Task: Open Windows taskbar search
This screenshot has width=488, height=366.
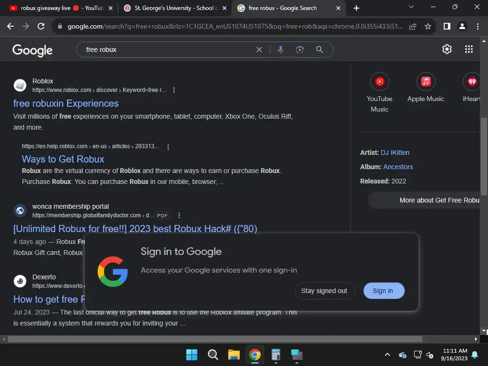Action: pos(213,355)
